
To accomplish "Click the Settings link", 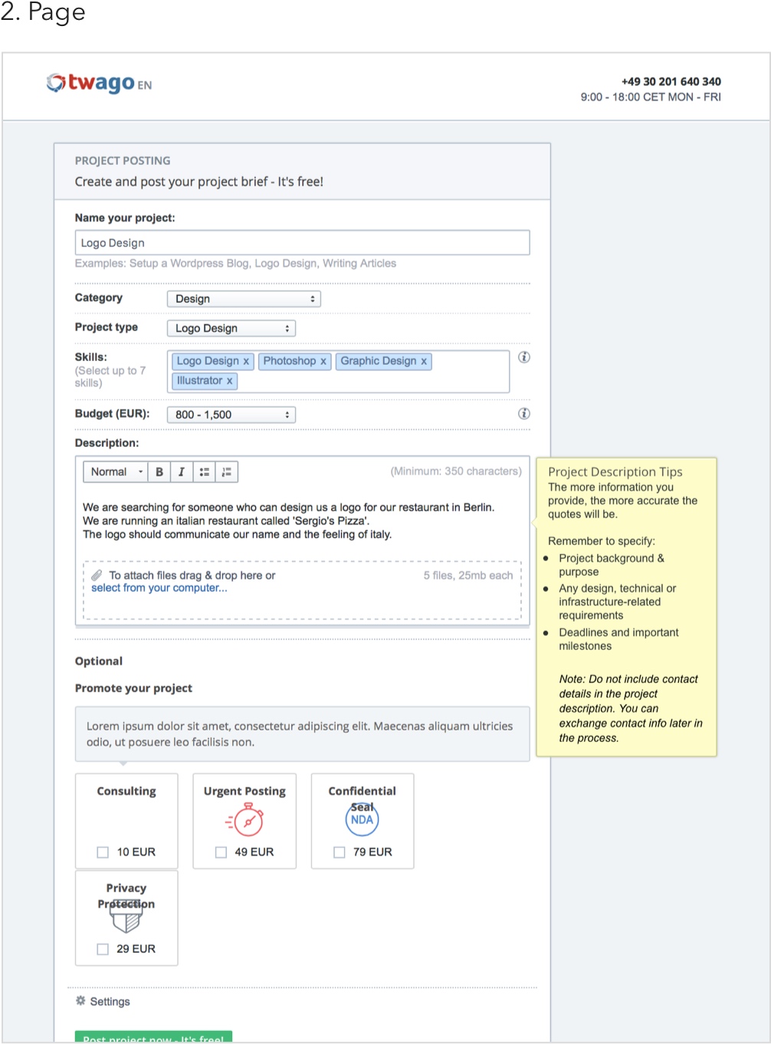I will coord(110,1002).
